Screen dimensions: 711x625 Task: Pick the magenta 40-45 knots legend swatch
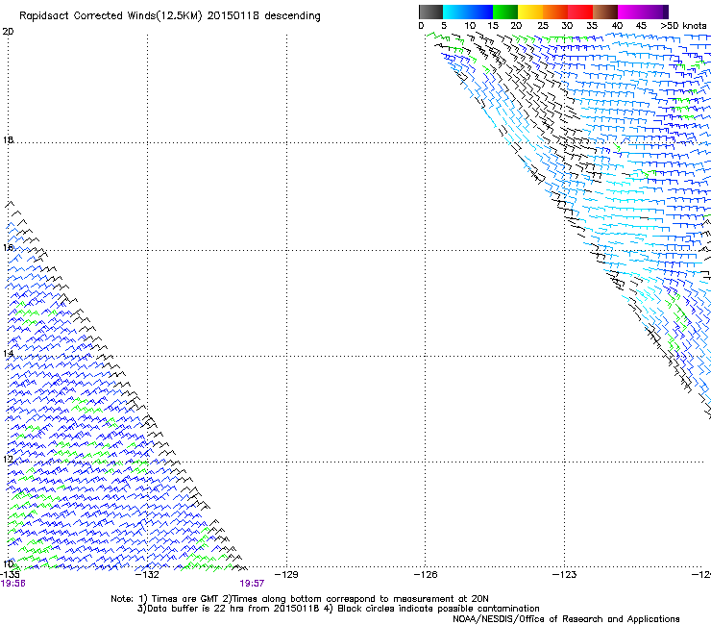pyautogui.click(x=630, y=12)
